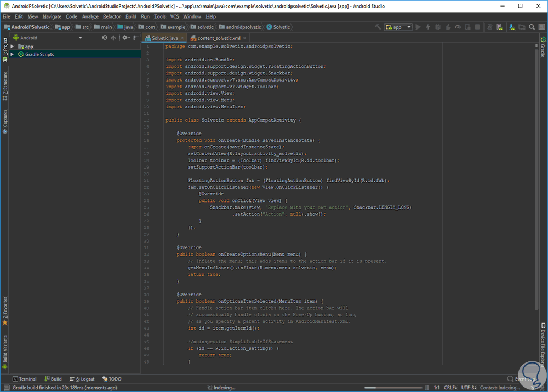Screen dimensions: 548x392
Task: Toggle the Structure side panel
Action: pos(5,86)
